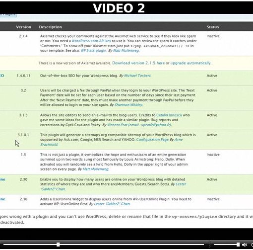The width and height of the screenshot is (253, 250).
Task: Mute the video with the speaker icon
Action: pos(244,245)
